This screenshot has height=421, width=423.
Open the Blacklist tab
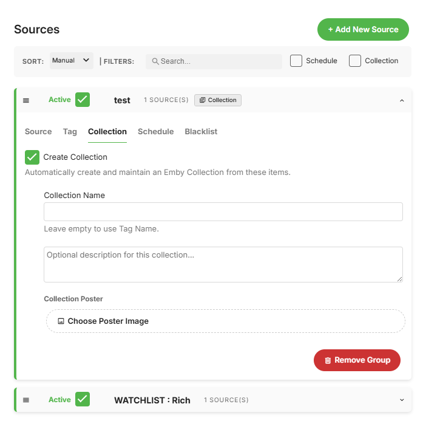pos(201,132)
